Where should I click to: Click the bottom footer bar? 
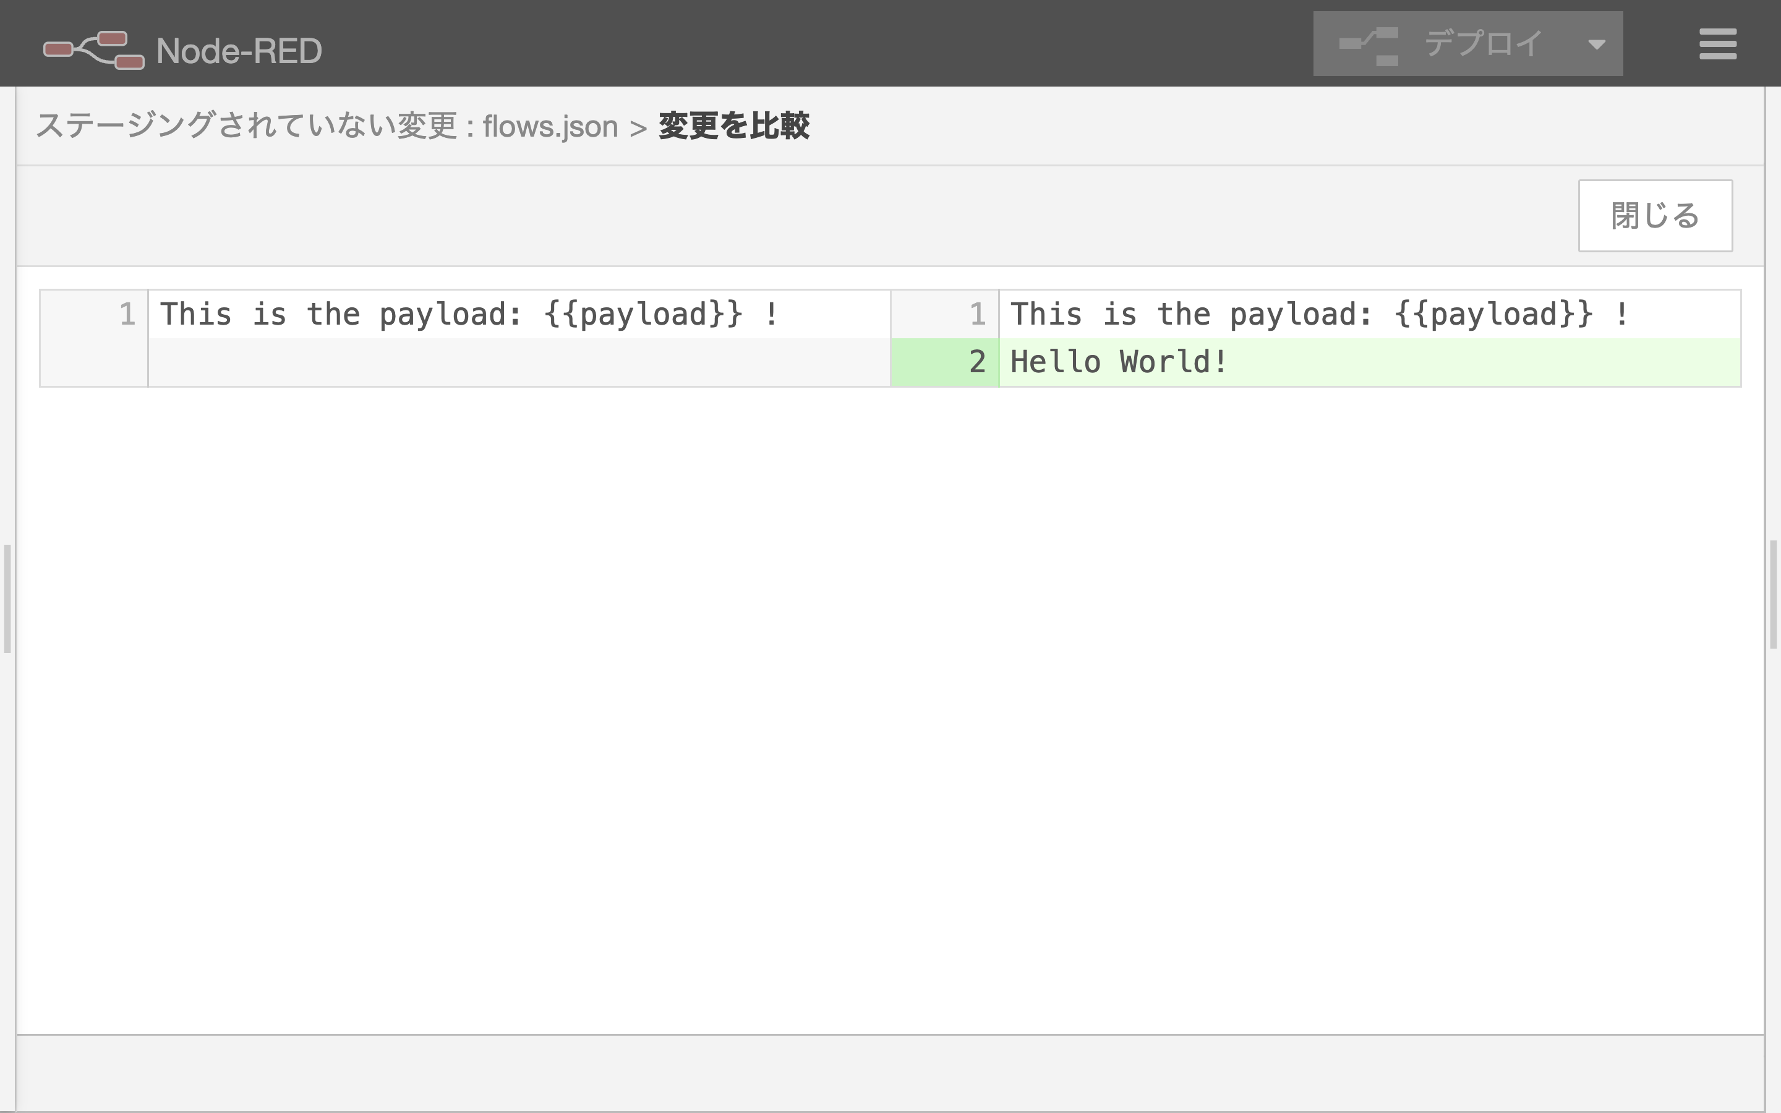pos(889,1073)
